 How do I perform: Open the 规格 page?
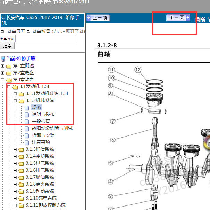36,107
